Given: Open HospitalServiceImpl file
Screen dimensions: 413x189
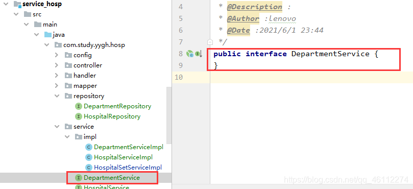Looking at the screenshot, I should pyautogui.click(x=123, y=157).
